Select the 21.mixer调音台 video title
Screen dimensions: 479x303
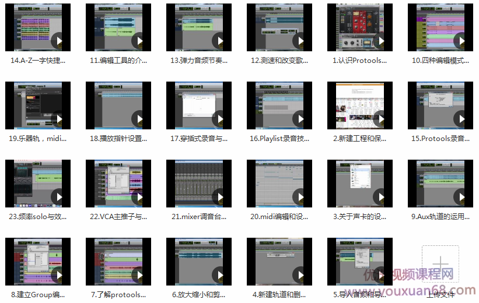[x=199, y=216]
